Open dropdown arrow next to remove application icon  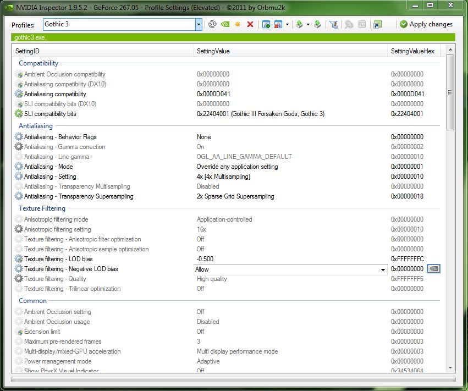287,25
